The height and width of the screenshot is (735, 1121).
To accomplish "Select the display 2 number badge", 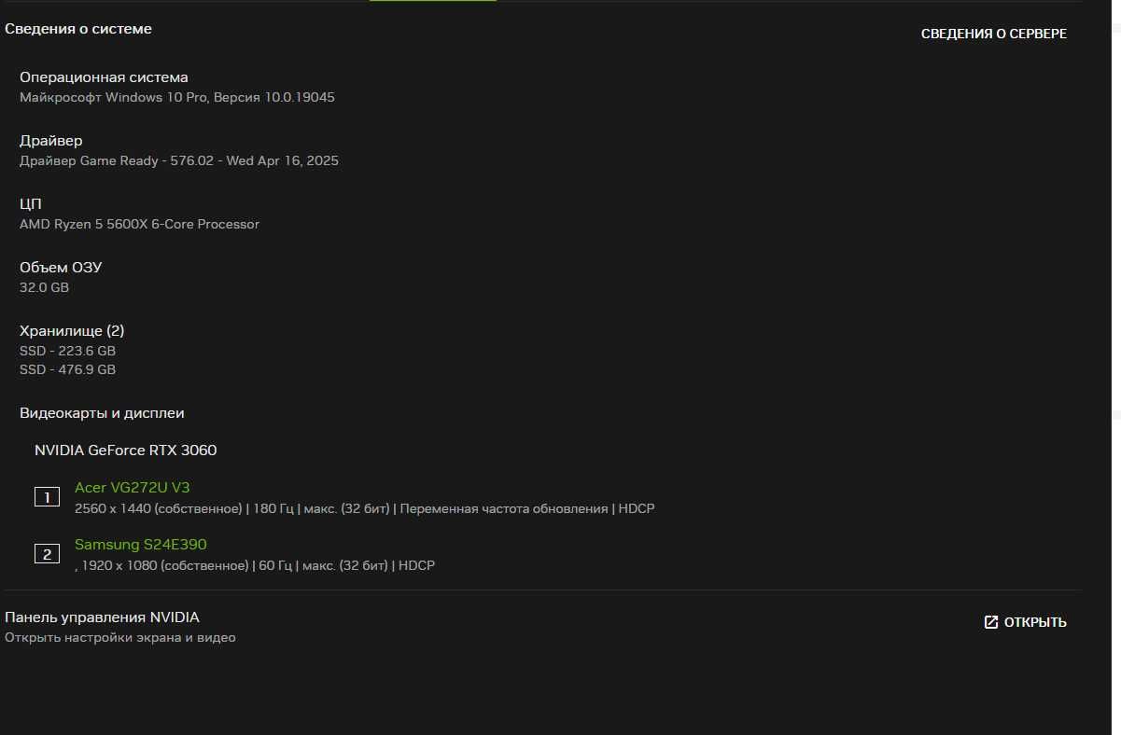I will click(x=47, y=554).
